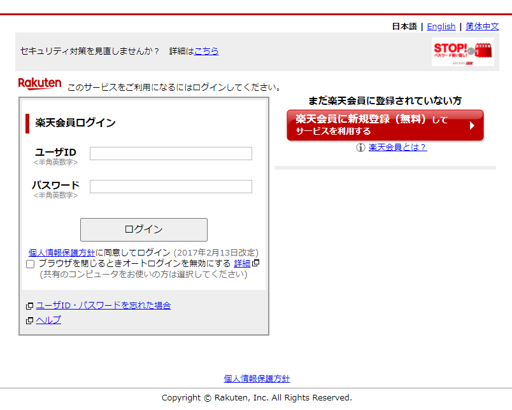The image size is (512, 410).
Task: Click the (2017年2月13日改定) text
Action: tap(216, 252)
